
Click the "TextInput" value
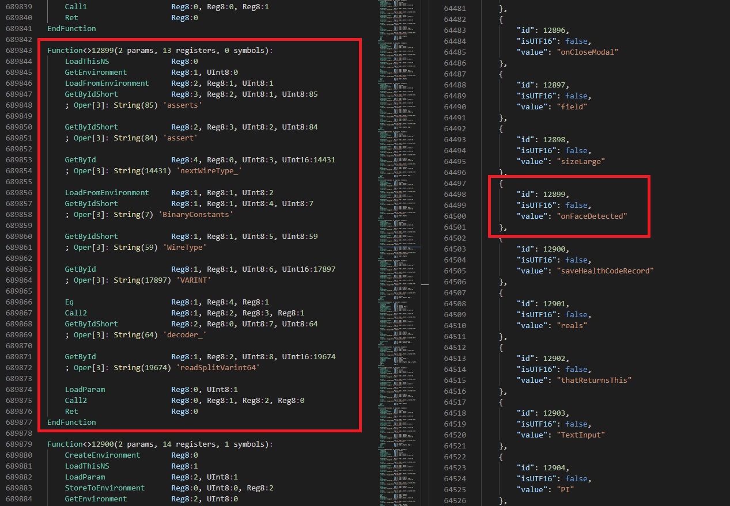(580, 435)
